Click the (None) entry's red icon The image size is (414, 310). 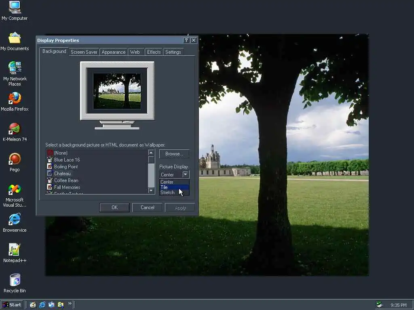pyautogui.click(x=50, y=153)
